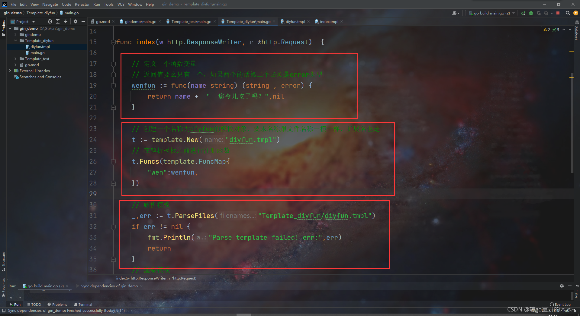The height and width of the screenshot is (316, 580).
Task: Click gin_demo in the breadcrumb bar
Action: coord(13,13)
